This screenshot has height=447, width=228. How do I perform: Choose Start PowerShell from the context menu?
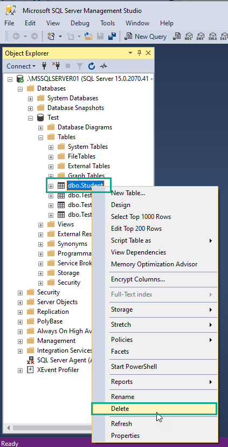[155, 367]
